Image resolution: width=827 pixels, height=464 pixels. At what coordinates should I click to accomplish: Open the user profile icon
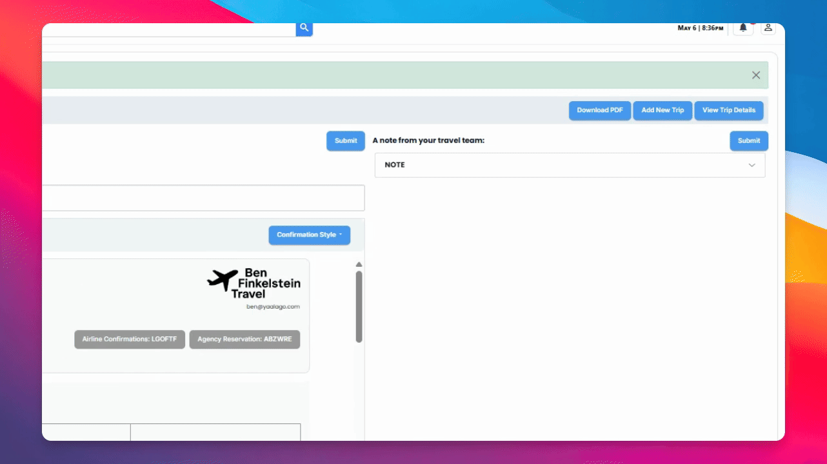click(768, 28)
